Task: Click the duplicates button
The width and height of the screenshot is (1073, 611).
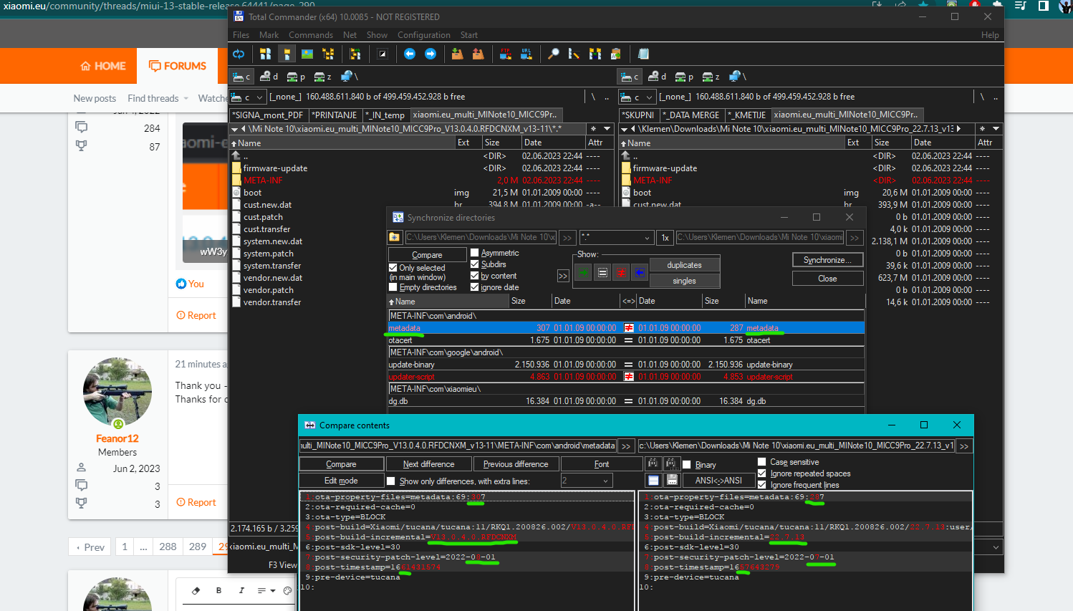Action: point(684,265)
